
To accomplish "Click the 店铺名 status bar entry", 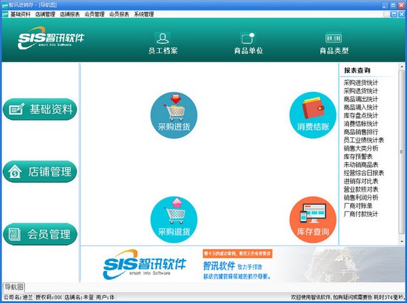I will pyautogui.click(x=79, y=297).
